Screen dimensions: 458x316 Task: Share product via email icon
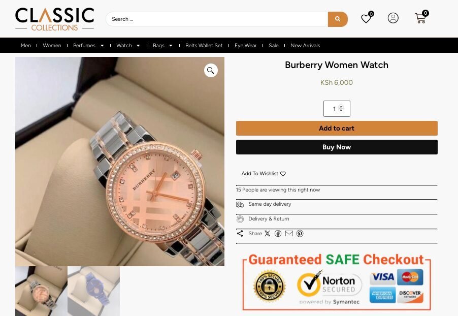[x=289, y=234]
